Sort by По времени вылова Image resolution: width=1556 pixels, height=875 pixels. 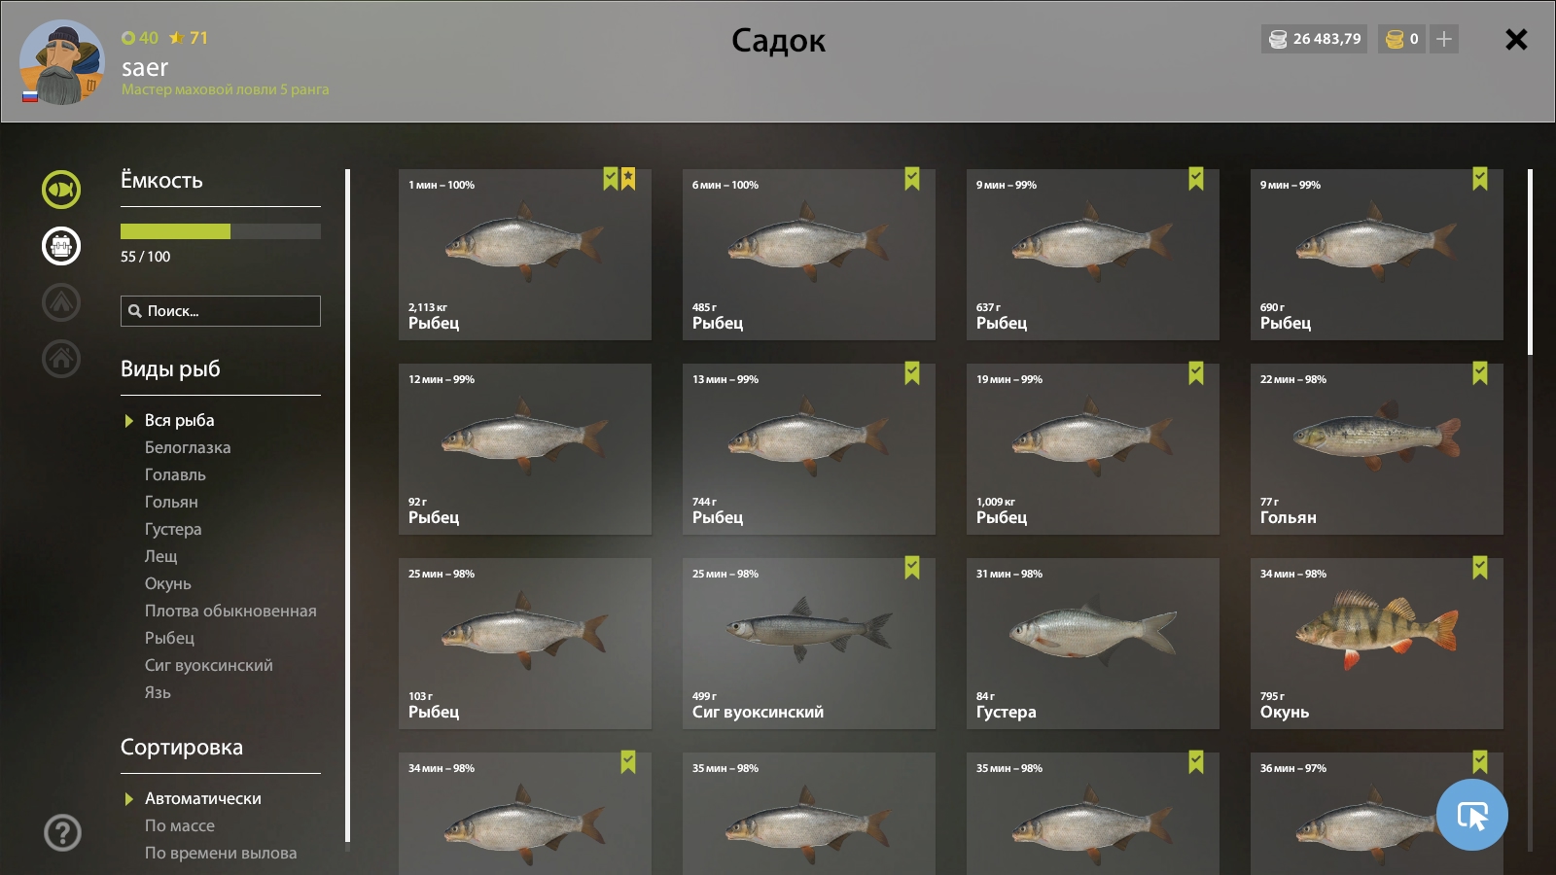(x=220, y=853)
